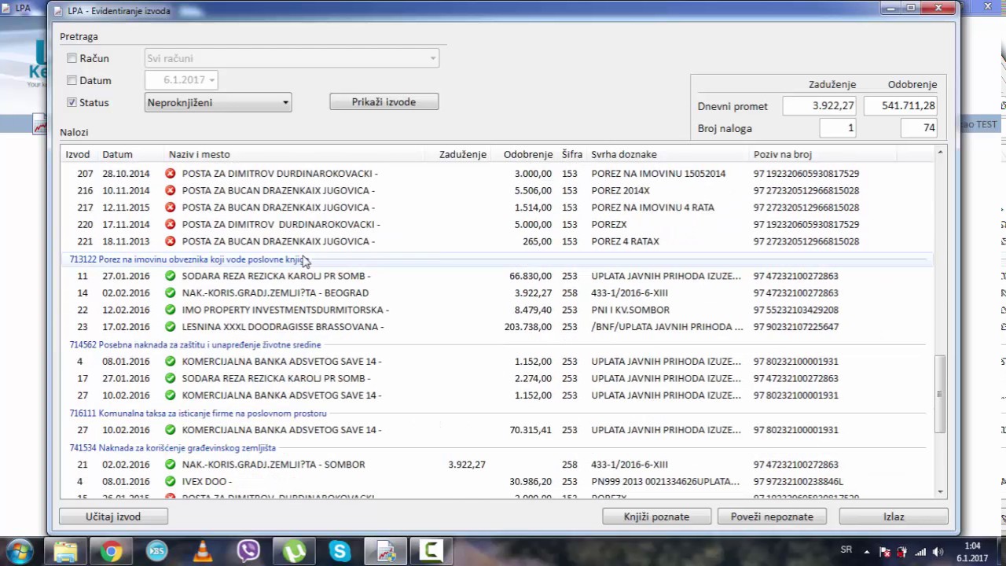Click green check icon on 08.01.2016 KOMERCIJALNA BANKA row
This screenshot has width=1006, height=566.
170,362
